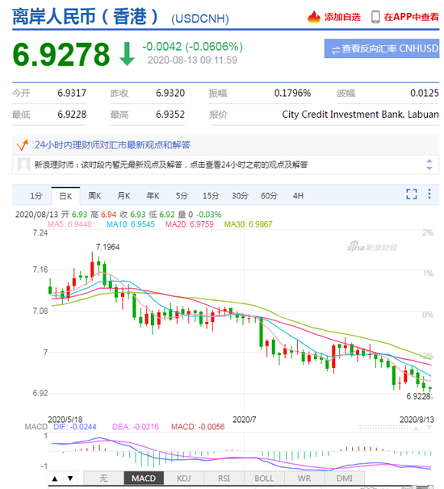The width and height of the screenshot is (444, 489).
Task: Expand chart to fullscreen
Action: coord(412,194)
